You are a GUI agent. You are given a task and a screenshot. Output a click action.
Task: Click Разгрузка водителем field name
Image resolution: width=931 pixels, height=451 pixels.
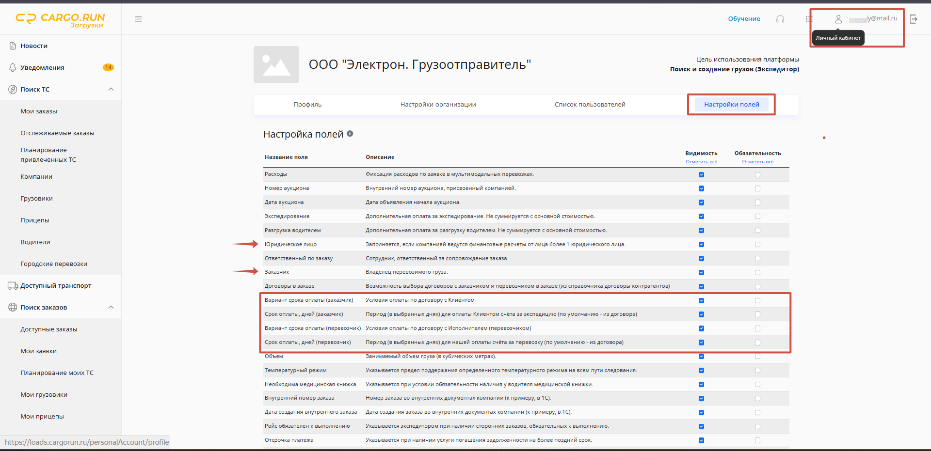click(292, 230)
